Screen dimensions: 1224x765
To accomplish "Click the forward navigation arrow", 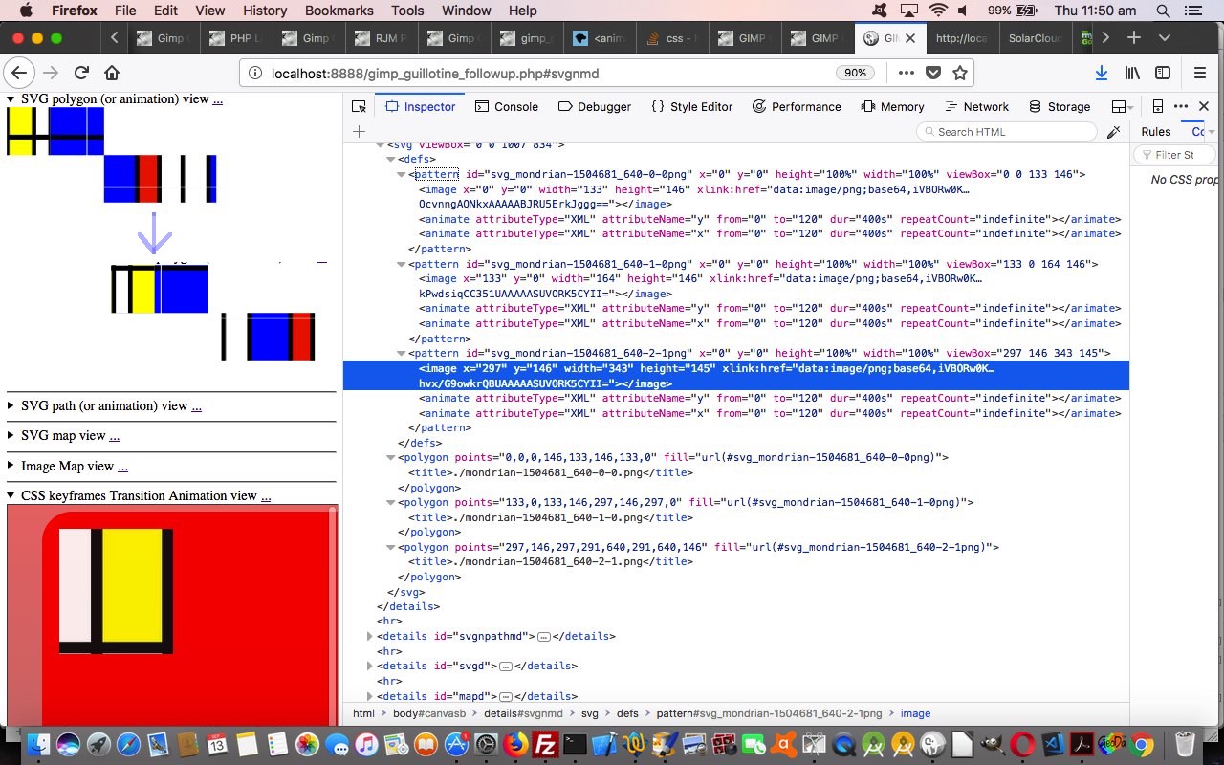I will (51, 73).
